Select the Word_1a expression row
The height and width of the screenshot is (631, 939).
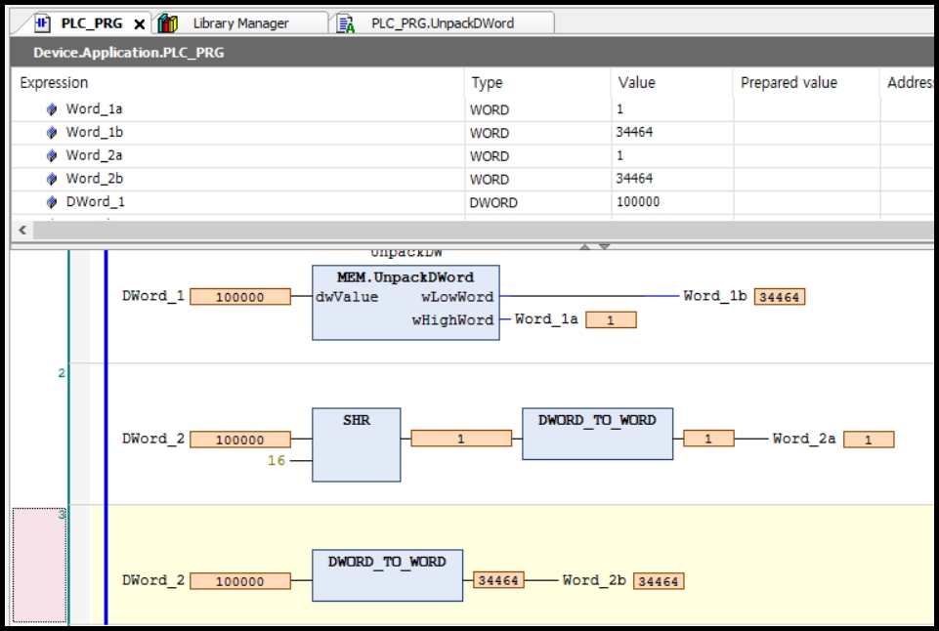coord(472,109)
